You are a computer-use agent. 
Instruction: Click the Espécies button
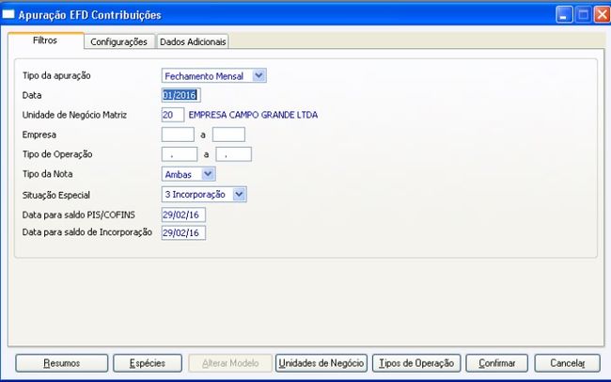tap(148, 363)
